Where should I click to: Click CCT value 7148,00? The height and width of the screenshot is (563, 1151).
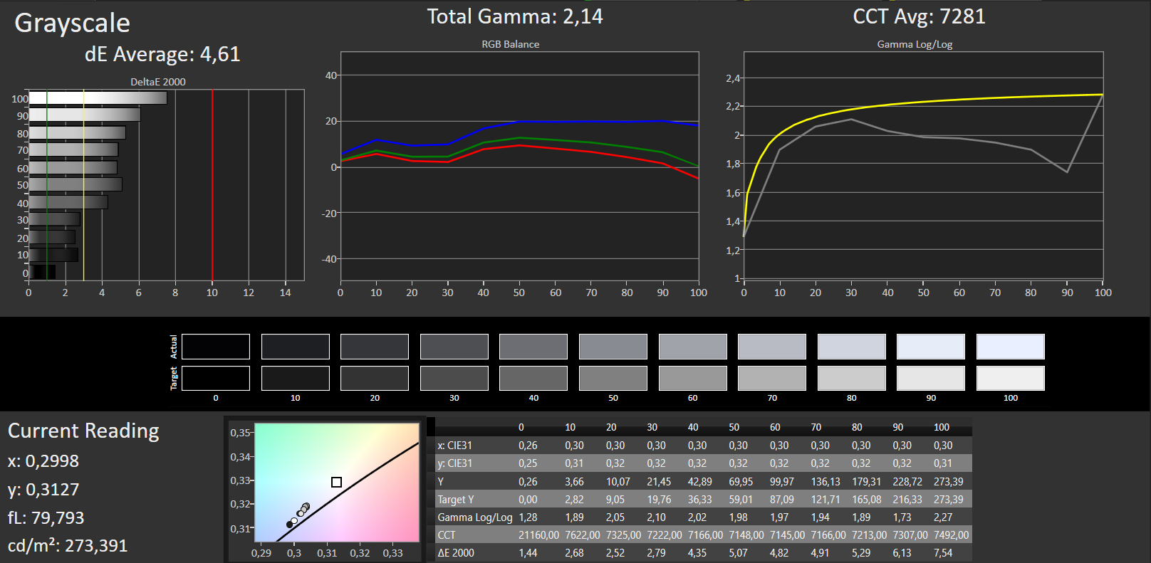(x=746, y=535)
